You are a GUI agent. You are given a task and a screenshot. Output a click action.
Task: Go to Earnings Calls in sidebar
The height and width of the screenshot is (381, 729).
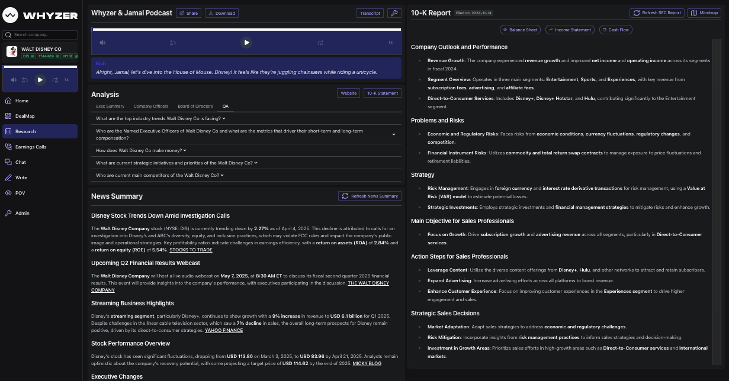[30, 147]
